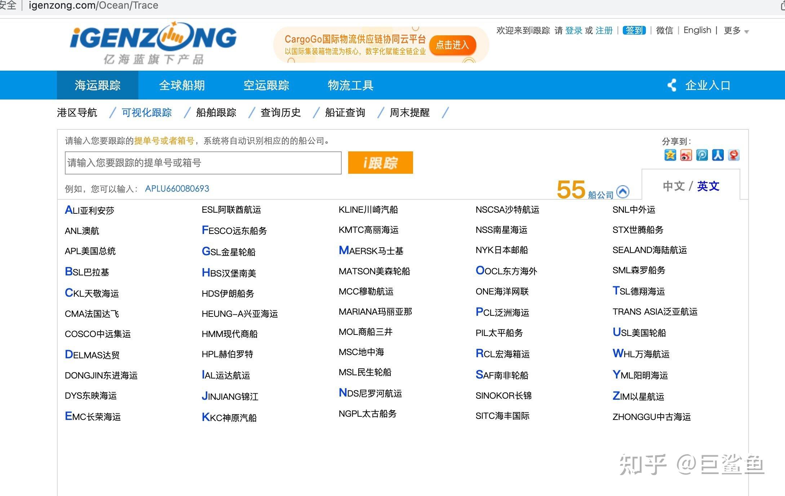Collapse the 55 carriers list arrow
The width and height of the screenshot is (785, 496).
coord(623,191)
